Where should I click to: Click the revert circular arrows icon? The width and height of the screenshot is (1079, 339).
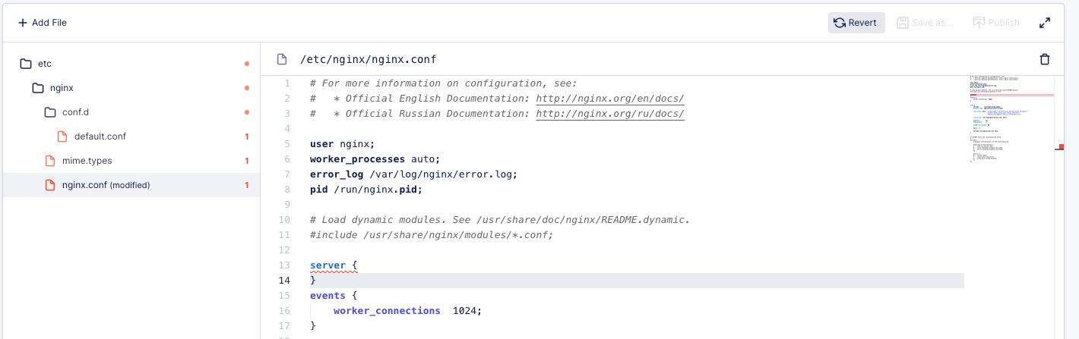click(x=840, y=23)
